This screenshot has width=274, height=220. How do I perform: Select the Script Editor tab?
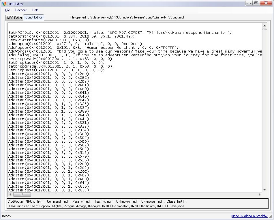[x=34, y=17]
